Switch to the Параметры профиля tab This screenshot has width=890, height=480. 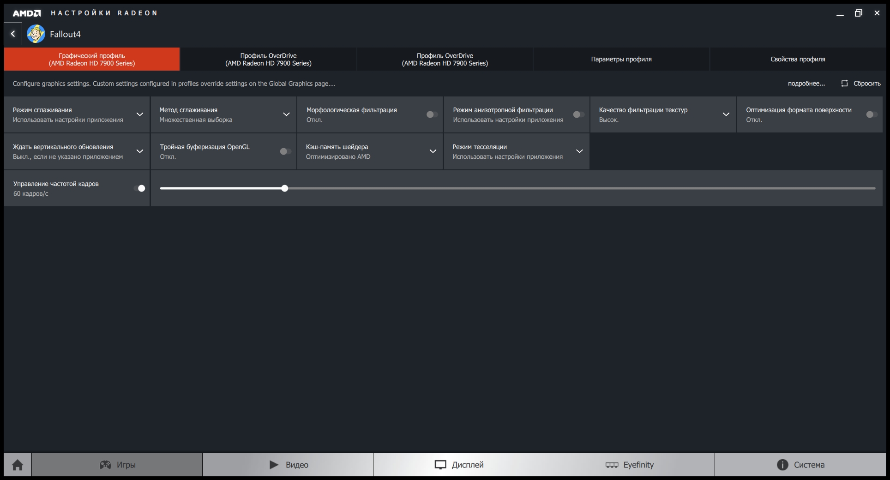pyautogui.click(x=621, y=59)
